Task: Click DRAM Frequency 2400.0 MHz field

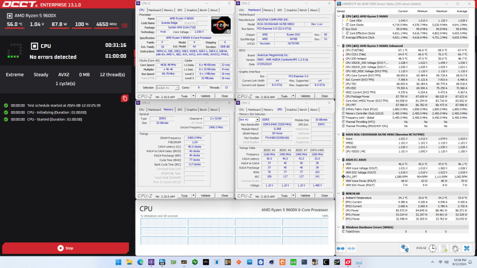Action: (x=194, y=138)
